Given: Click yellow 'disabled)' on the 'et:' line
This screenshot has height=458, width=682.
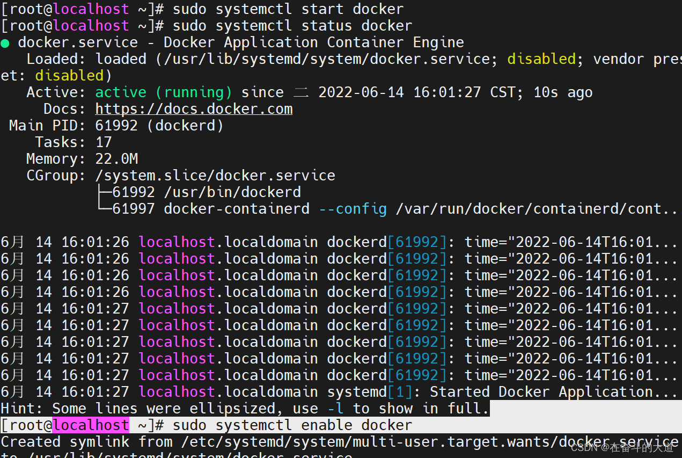Looking at the screenshot, I should tap(74, 76).
